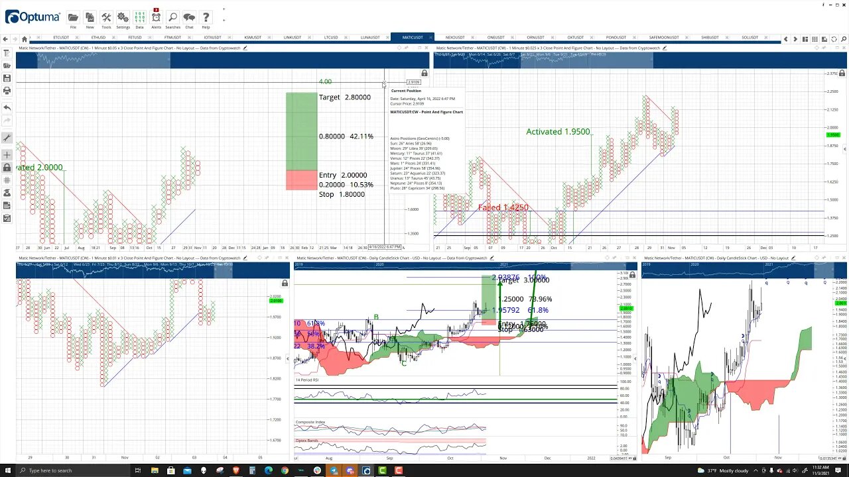The height and width of the screenshot is (477, 849).
Task: Switch to the ETHUSD tab
Action: click(x=98, y=37)
